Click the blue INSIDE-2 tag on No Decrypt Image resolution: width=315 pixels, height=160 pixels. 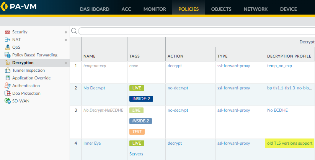pos(141,99)
